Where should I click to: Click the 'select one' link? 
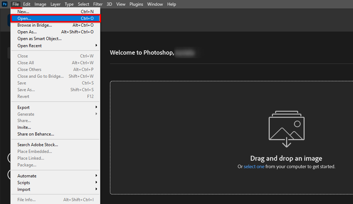[254, 166]
